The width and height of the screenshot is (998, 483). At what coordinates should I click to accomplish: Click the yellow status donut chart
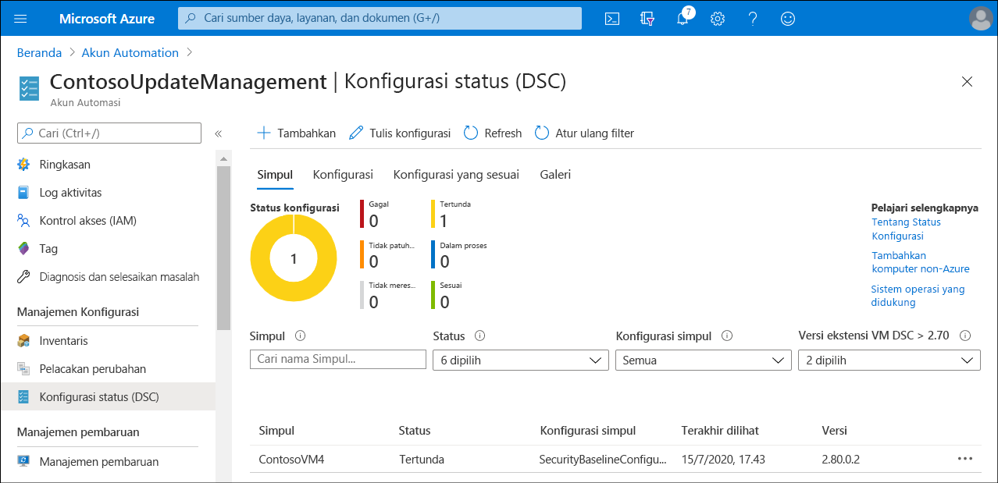(294, 258)
